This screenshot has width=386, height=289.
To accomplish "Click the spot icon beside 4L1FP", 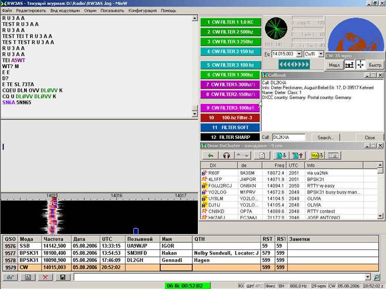I will [x=204, y=179].
